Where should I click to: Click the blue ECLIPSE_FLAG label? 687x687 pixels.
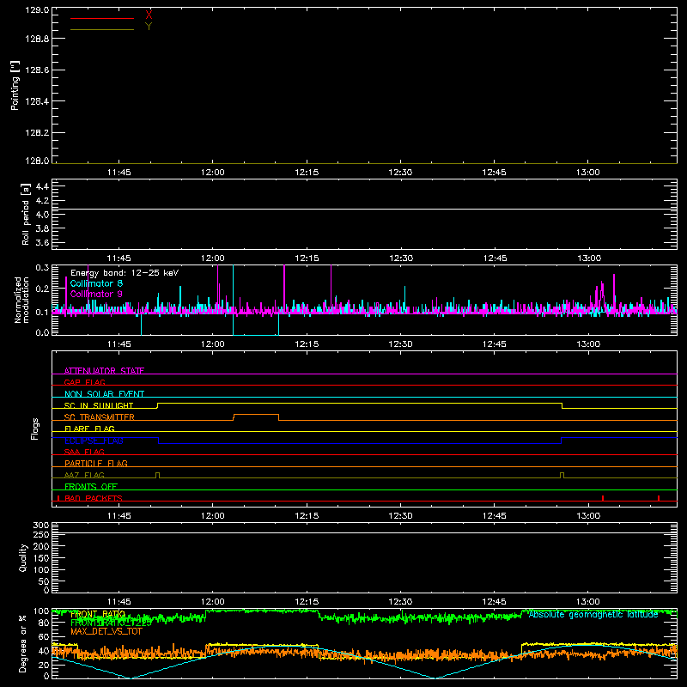(x=94, y=441)
